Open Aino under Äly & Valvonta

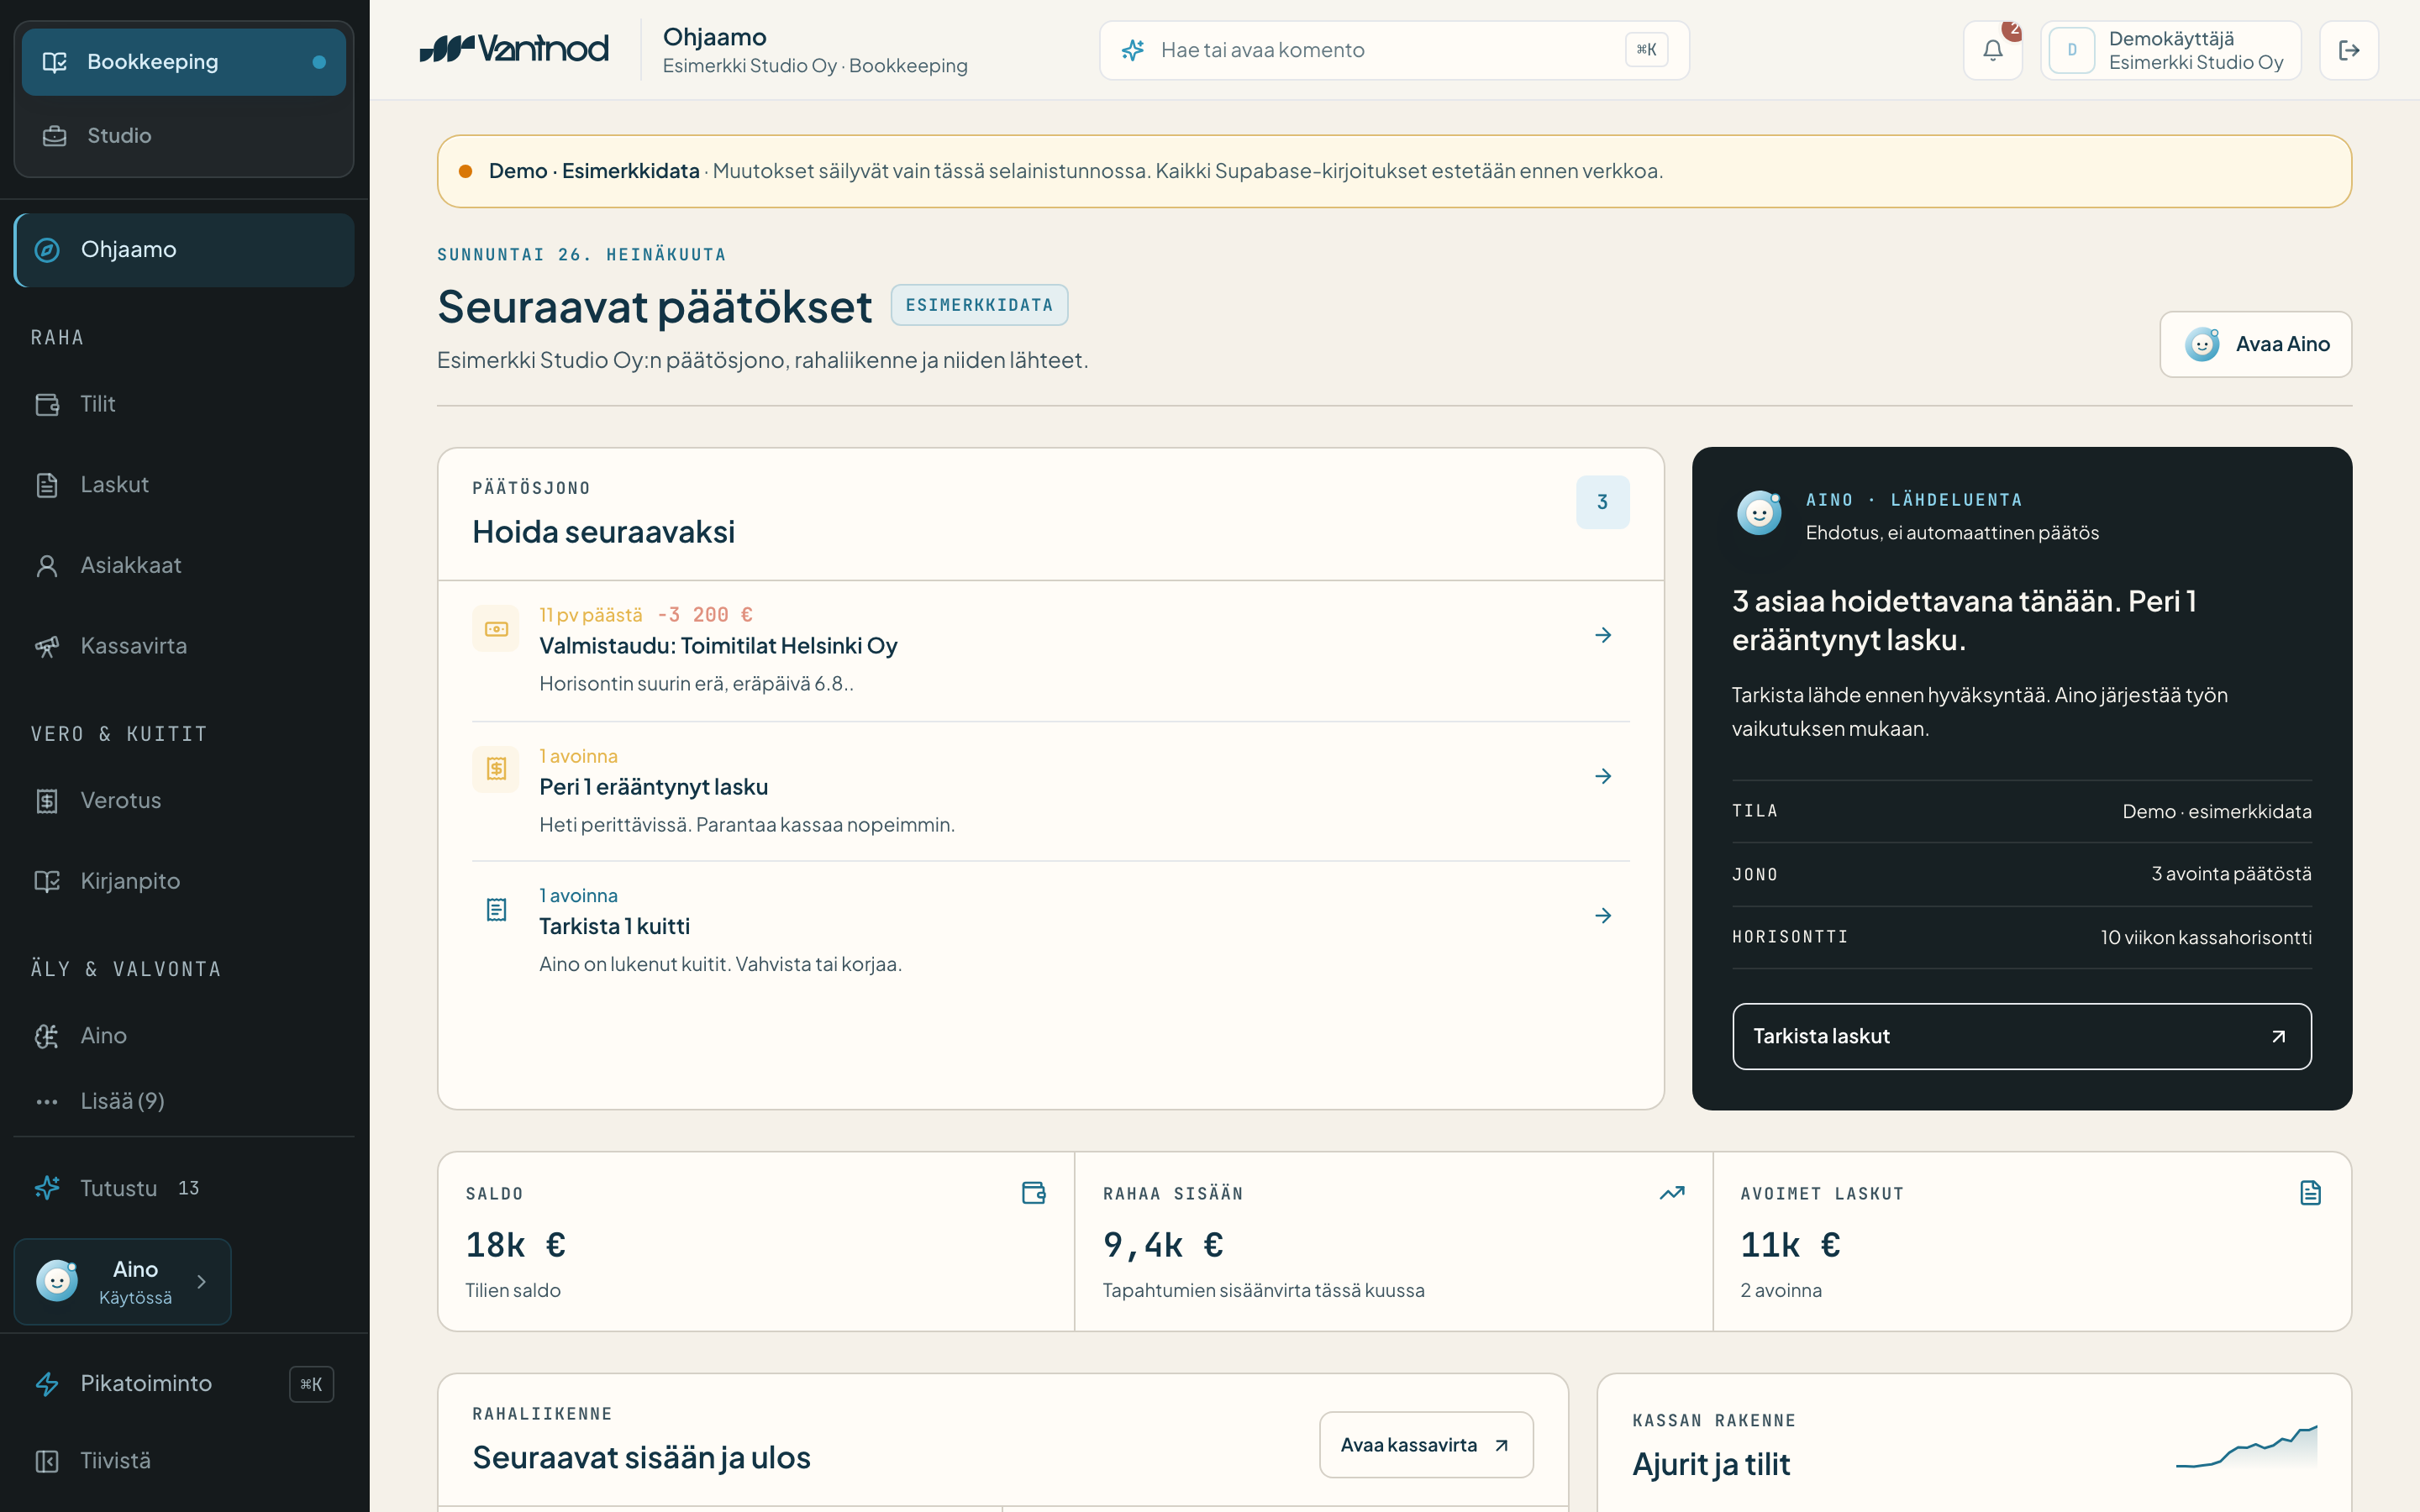184,1035
